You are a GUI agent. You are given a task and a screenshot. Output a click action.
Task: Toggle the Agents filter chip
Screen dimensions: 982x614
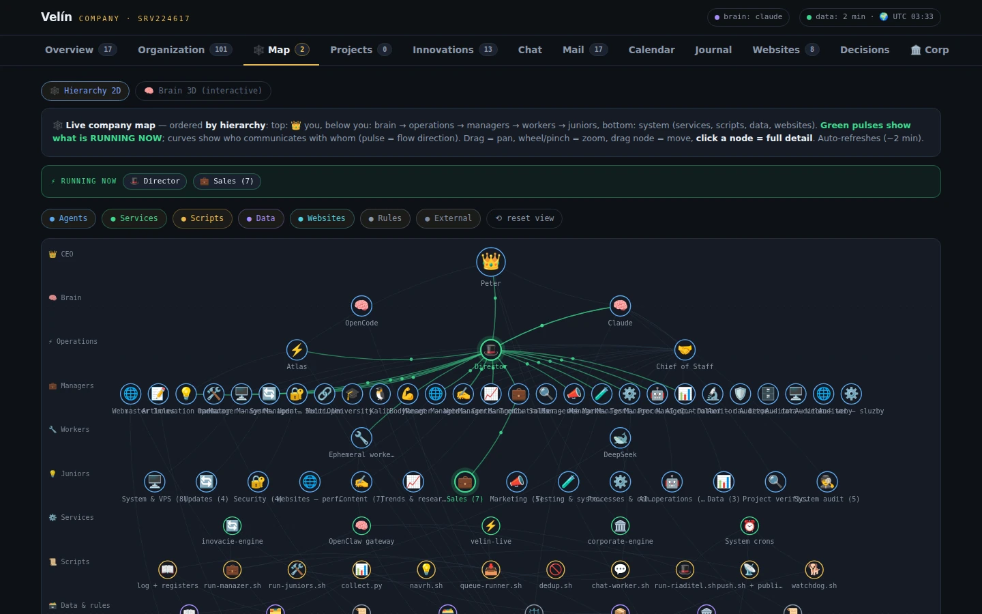68,218
